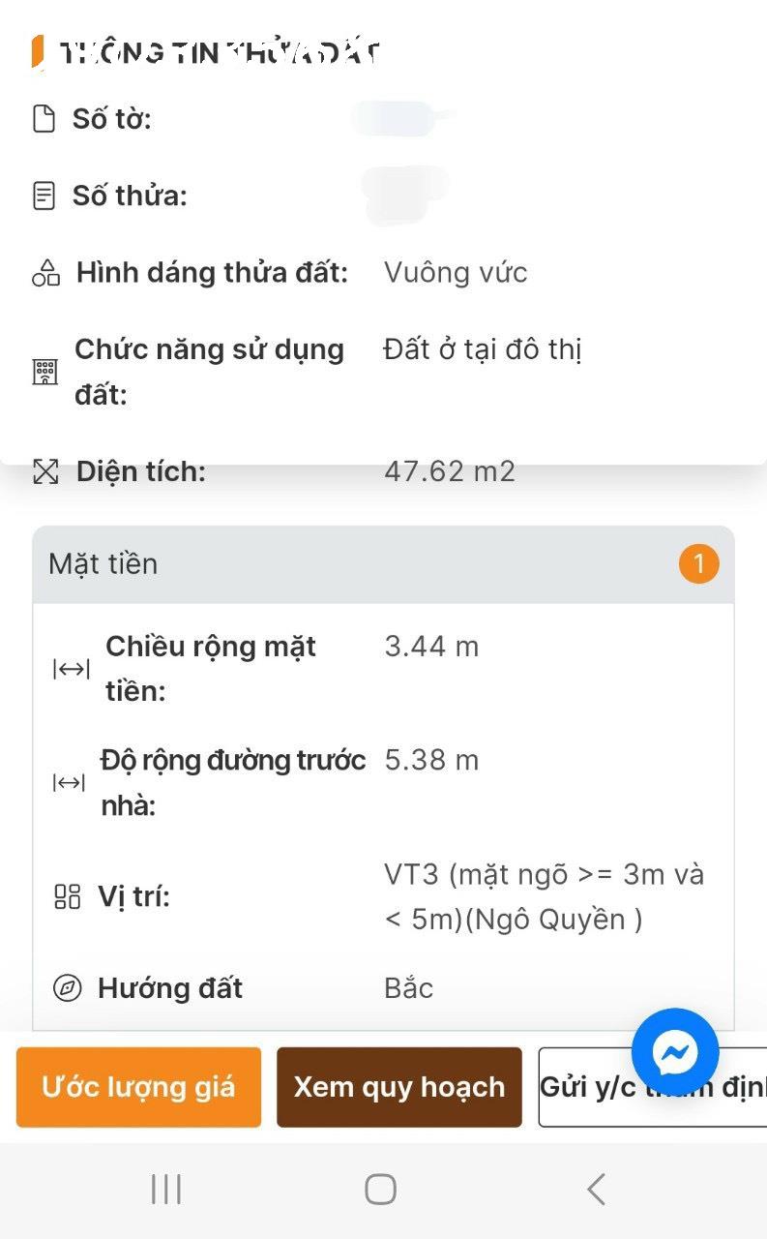Tap the shapes icon beside Hình dáng thửa đất
This screenshot has height=1239, width=767.
45,273
